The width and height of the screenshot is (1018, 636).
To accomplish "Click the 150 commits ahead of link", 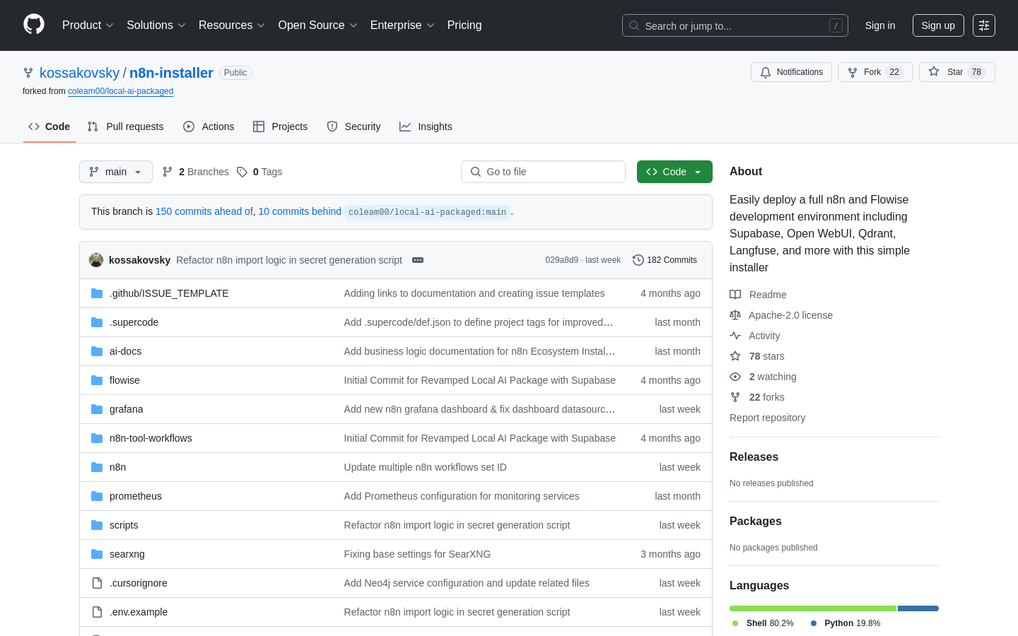I will pyautogui.click(x=204, y=211).
